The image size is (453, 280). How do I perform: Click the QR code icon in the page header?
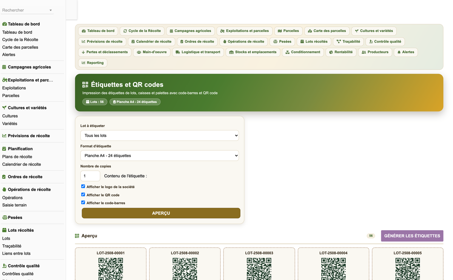[85, 85]
